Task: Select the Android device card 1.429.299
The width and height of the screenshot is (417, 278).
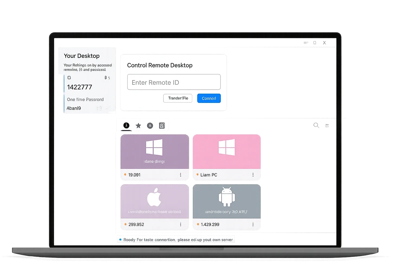Action: coord(227,201)
